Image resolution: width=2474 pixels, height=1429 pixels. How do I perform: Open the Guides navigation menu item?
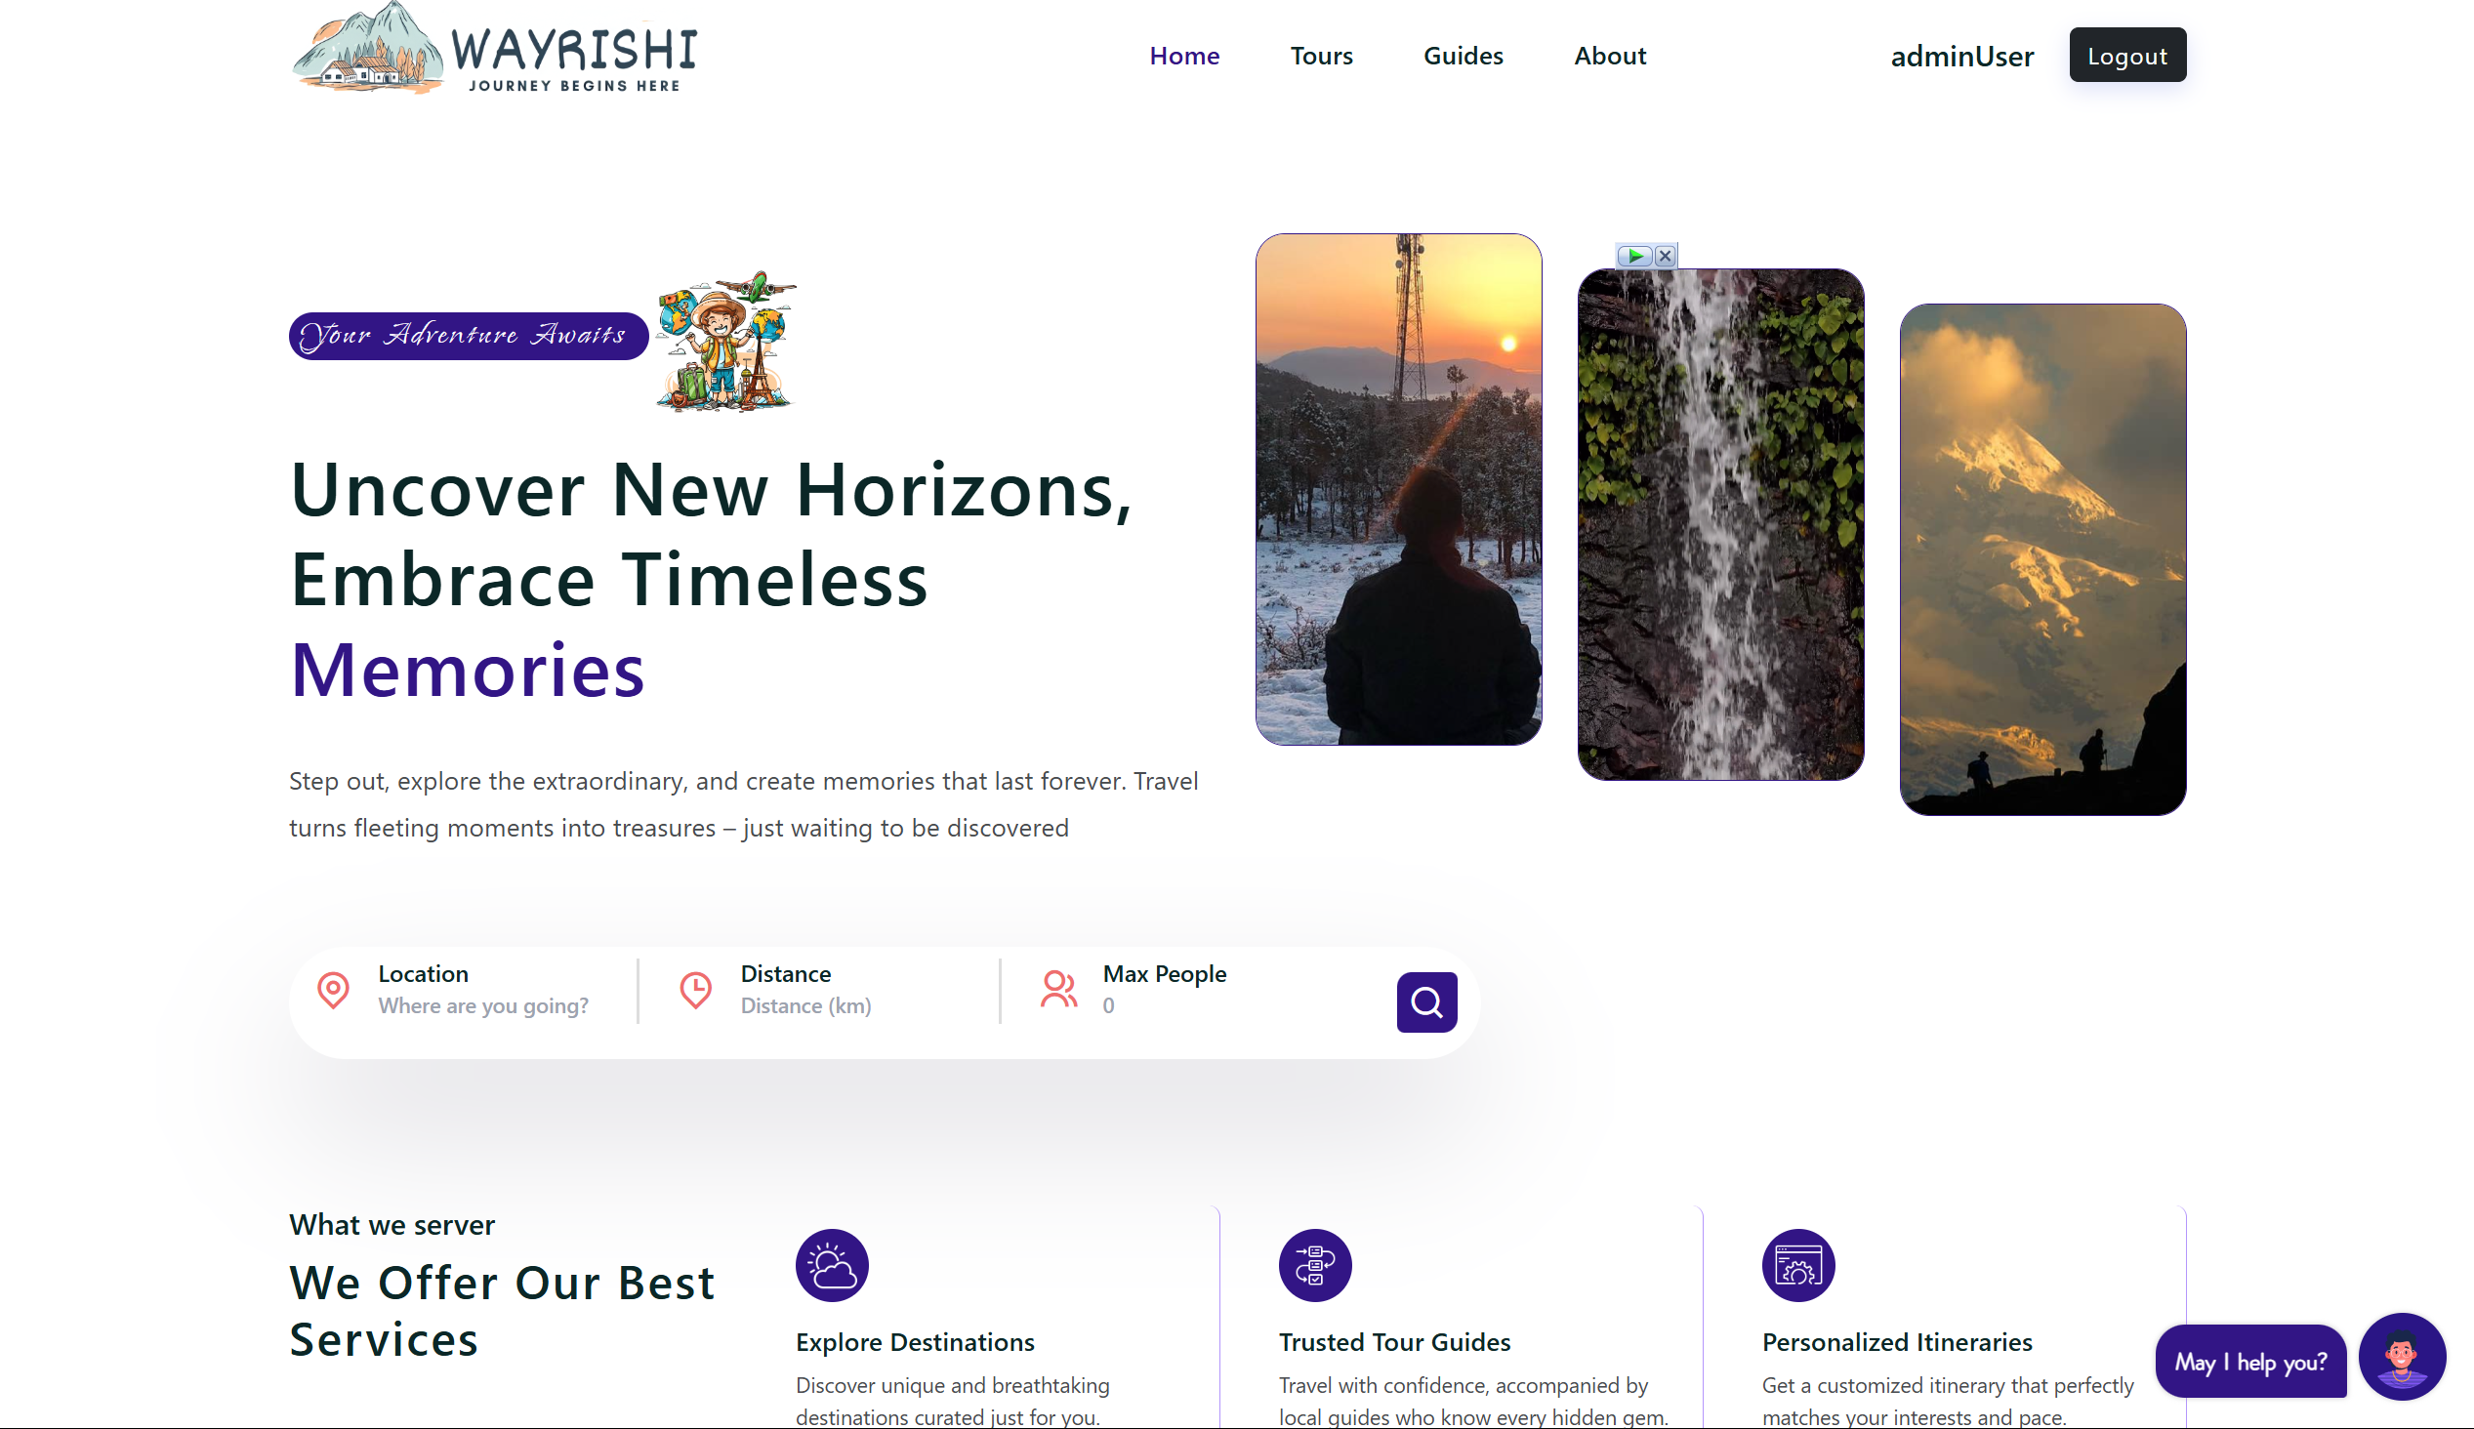pos(1464,53)
